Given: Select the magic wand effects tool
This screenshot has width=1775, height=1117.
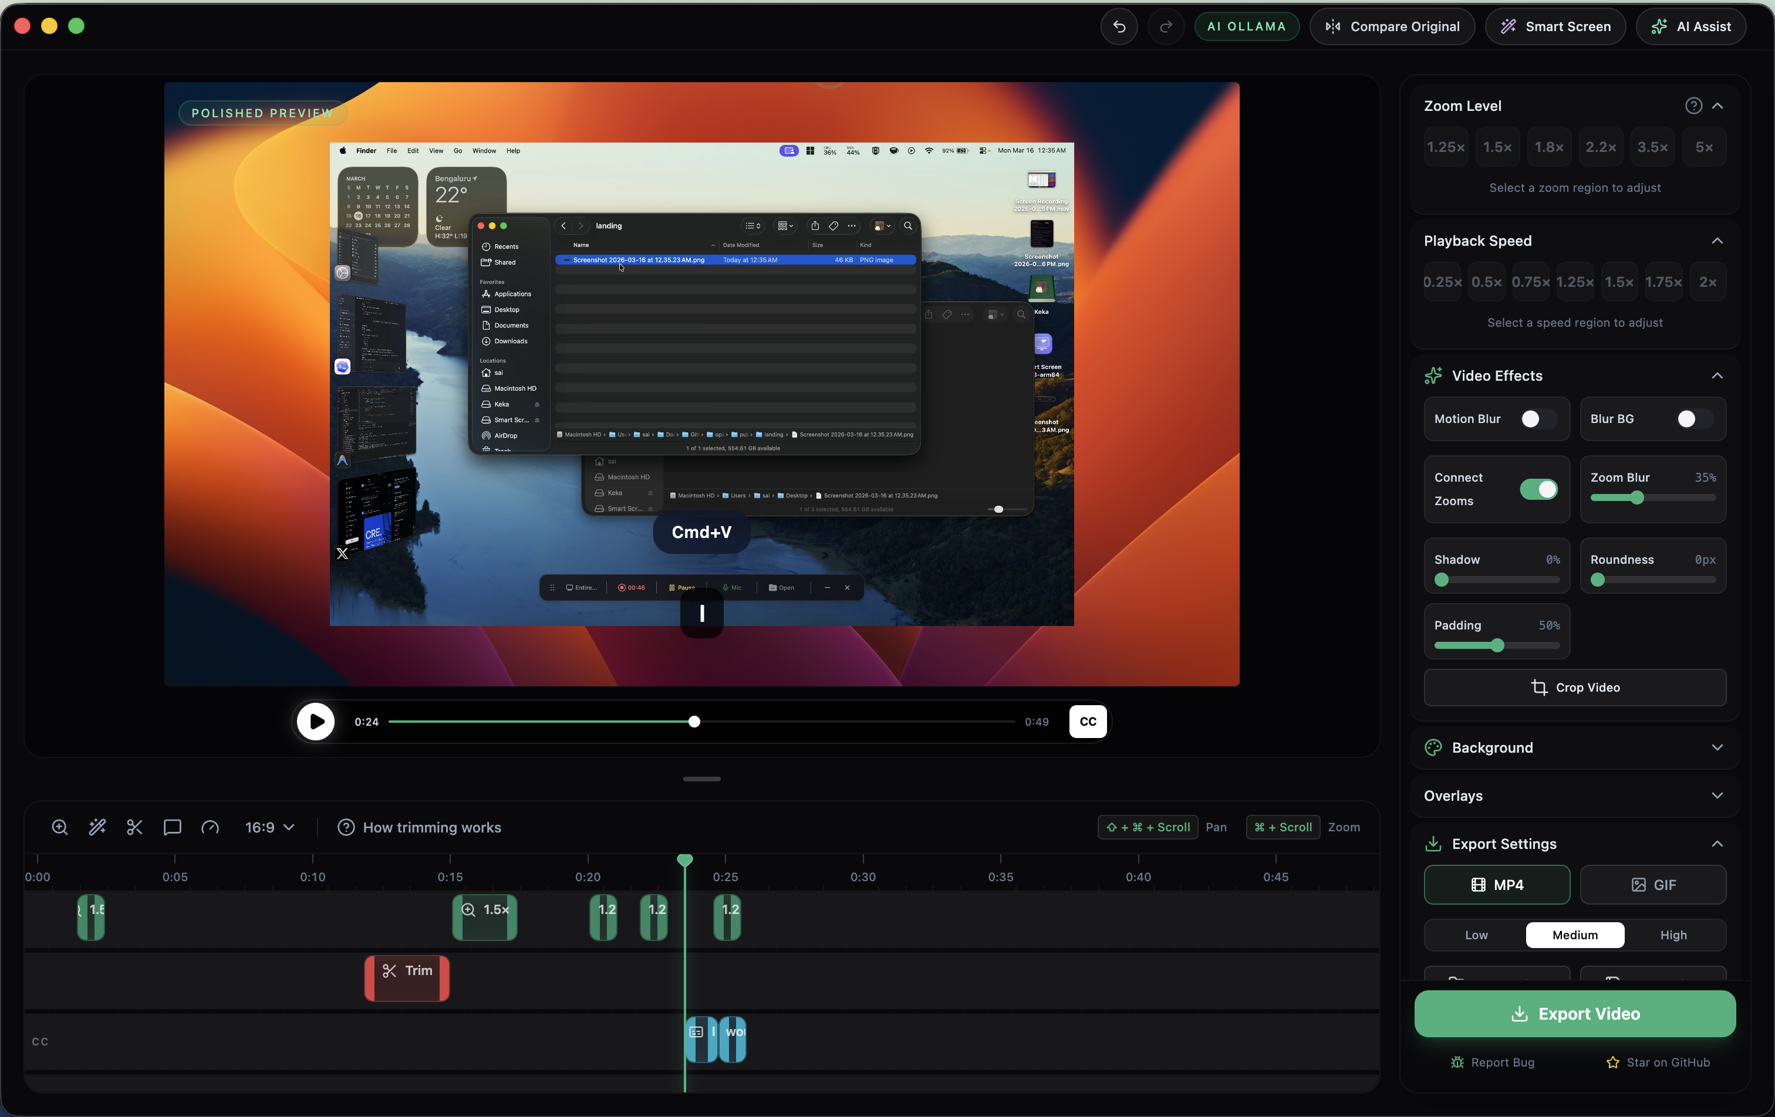Looking at the screenshot, I should [x=97, y=827].
